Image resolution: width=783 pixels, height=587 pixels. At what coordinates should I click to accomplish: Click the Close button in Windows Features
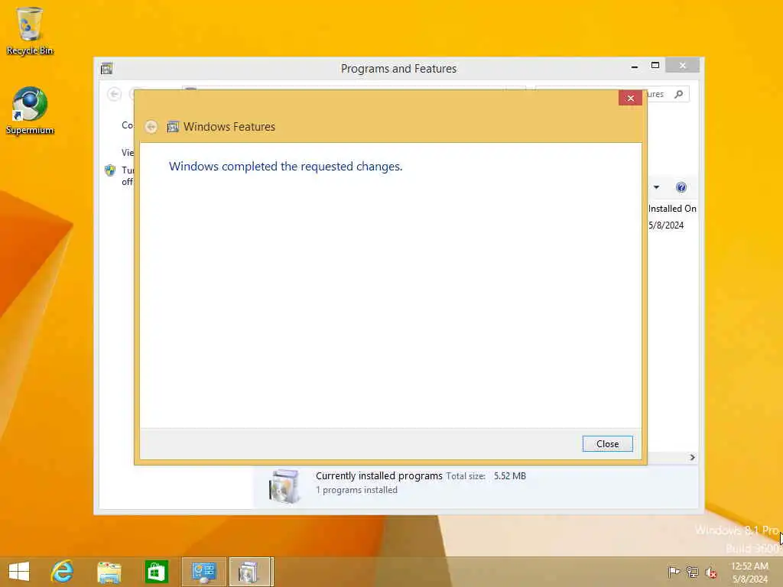[607, 444]
